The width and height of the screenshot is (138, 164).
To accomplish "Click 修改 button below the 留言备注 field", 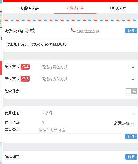I will [x=131, y=136].
